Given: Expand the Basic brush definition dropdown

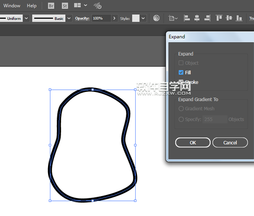Looking at the screenshot, I should point(69,18).
